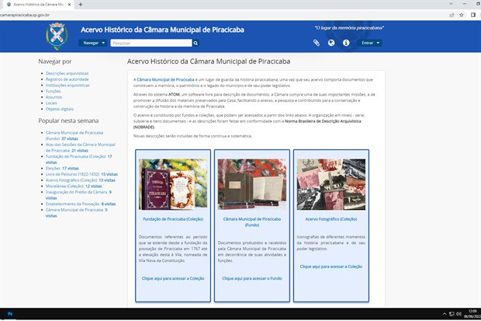Open Fundação de Piracicaba (Coleção) card title
This screenshot has height=321, width=481.
tap(173, 219)
